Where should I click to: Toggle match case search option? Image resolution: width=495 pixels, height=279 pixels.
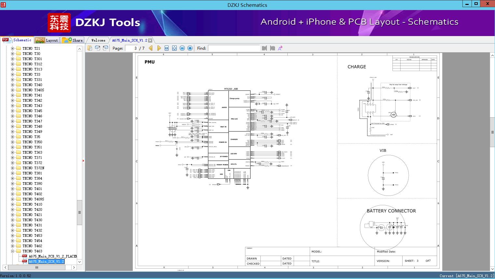click(280, 48)
